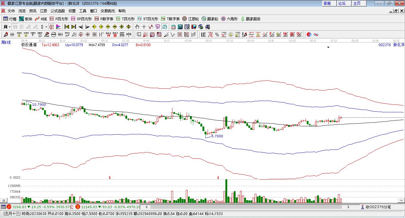This screenshot has height=218, width=405.
Task: Toggle the 9P四方形 square view
Action: tap(81, 19)
